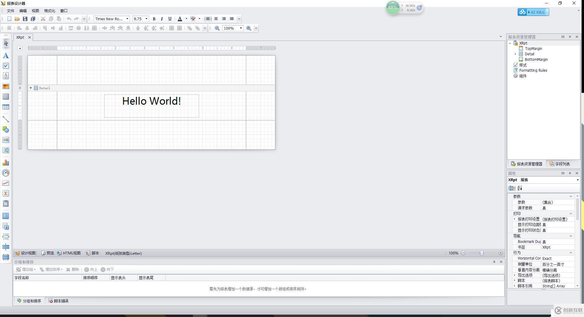Click the Save icon in toolbar

pos(25,19)
